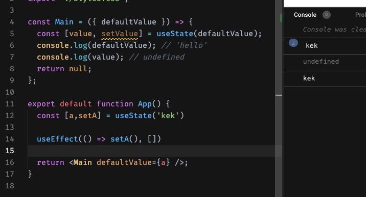Select the last 'kek' console output line

tap(325, 78)
